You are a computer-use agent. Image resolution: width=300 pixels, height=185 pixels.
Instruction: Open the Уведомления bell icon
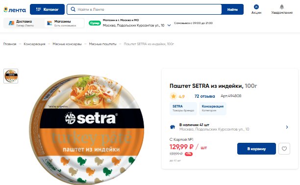coord(282,7)
